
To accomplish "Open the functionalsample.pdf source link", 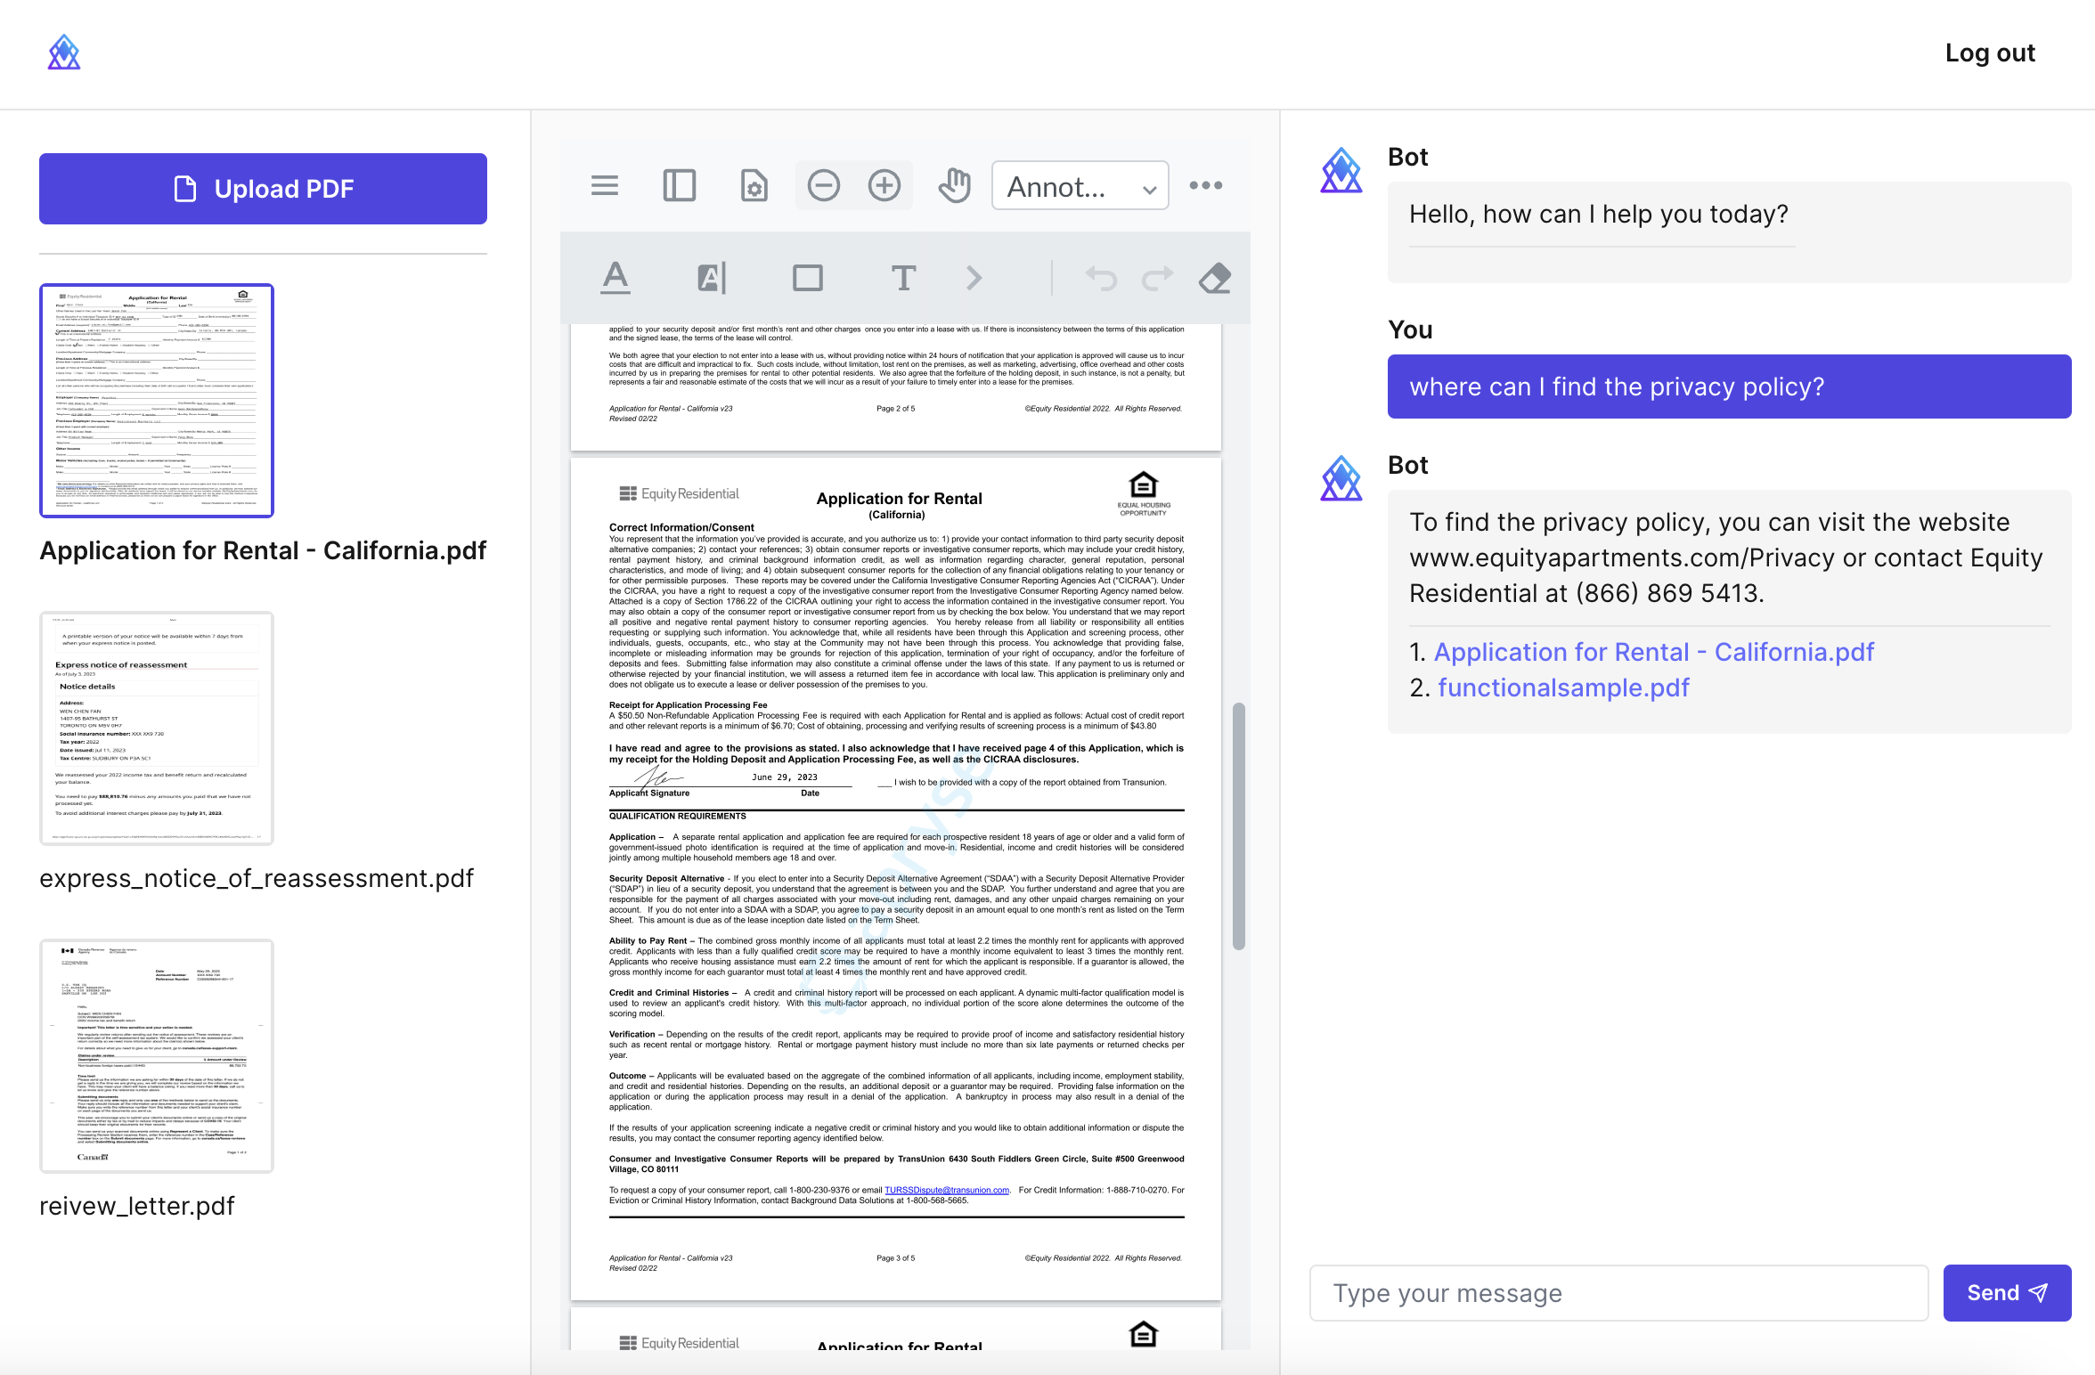I will point(1562,687).
